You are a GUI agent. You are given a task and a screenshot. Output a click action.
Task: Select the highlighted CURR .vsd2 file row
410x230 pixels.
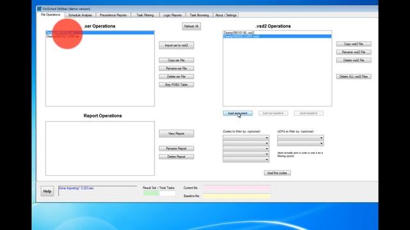[277, 36]
